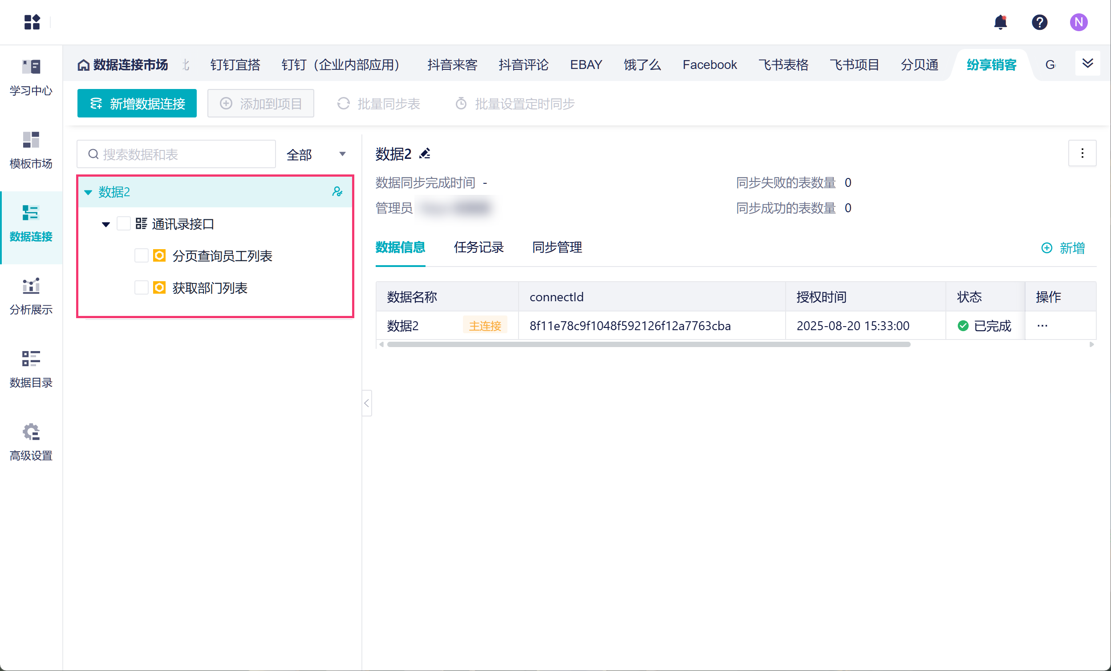Click the edit pencil icon next to 数据2
The image size is (1111, 671).
coord(425,154)
